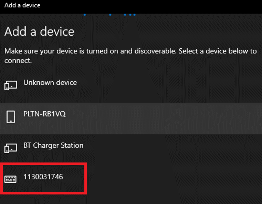Viewport: 262px width, 204px height.
Task: Click the keyboard icon beside 1130031746
Action: tap(10, 179)
